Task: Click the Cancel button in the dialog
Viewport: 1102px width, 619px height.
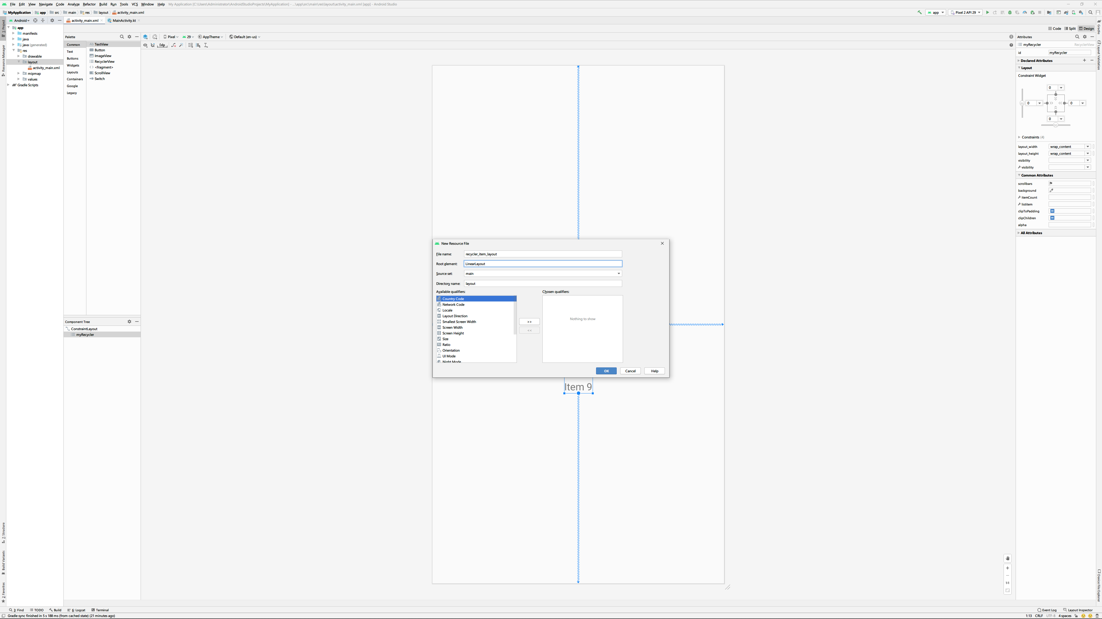Action: 630,371
